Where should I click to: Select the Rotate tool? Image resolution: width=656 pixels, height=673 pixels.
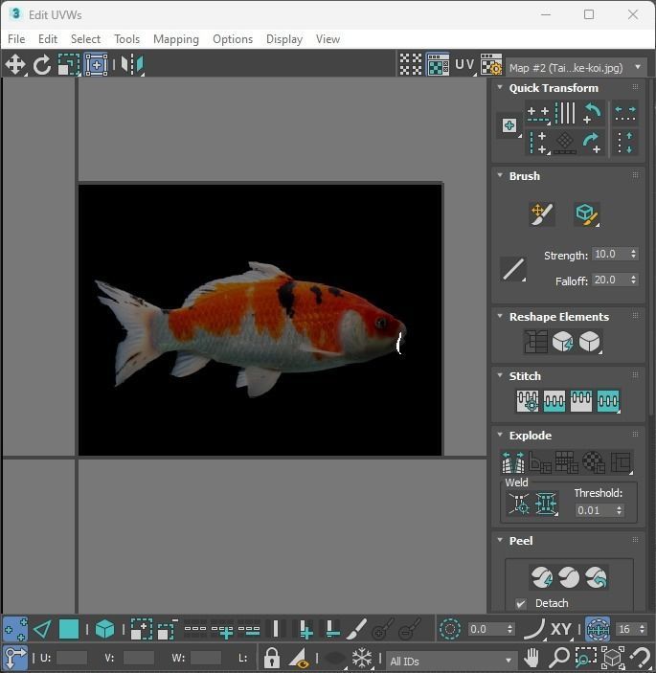tap(42, 65)
